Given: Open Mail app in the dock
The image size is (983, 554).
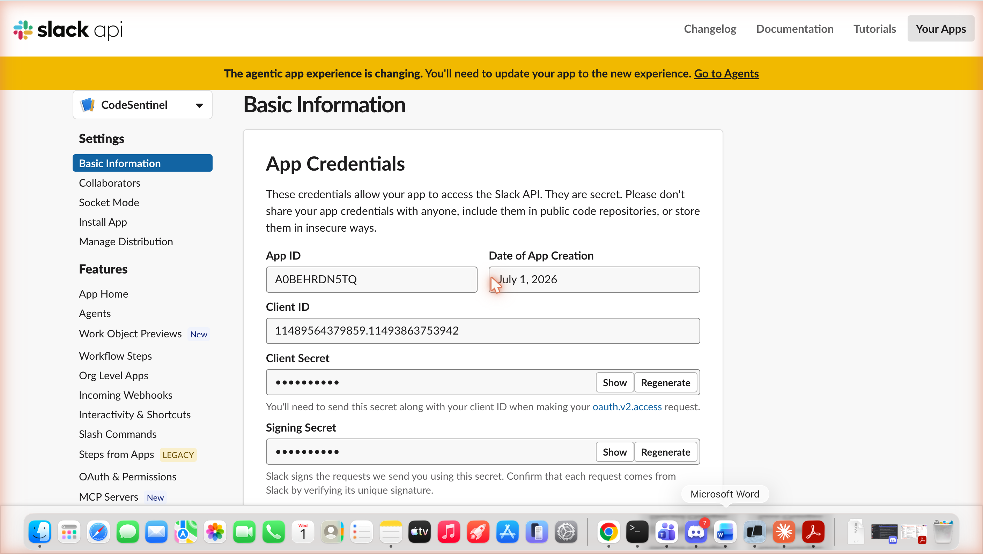Looking at the screenshot, I should [x=156, y=532].
